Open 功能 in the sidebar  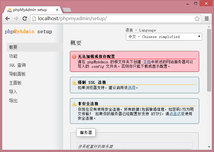(x=13, y=56)
